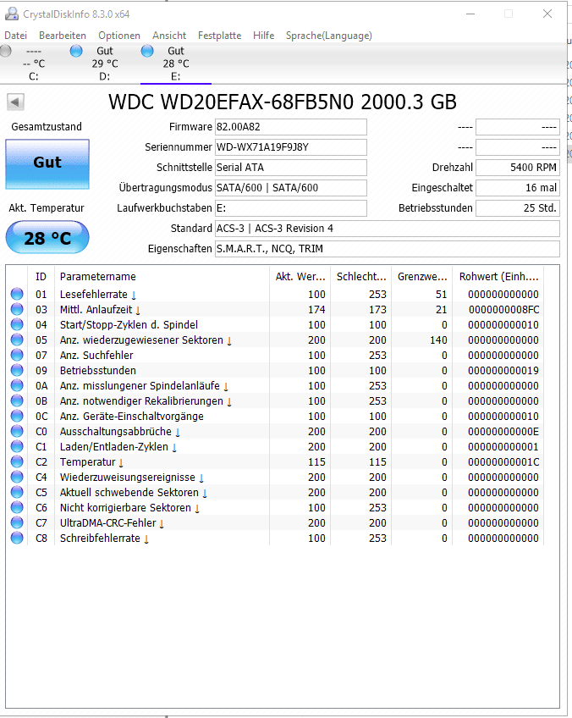Open the Bearbeiten menu

pyautogui.click(x=63, y=36)
